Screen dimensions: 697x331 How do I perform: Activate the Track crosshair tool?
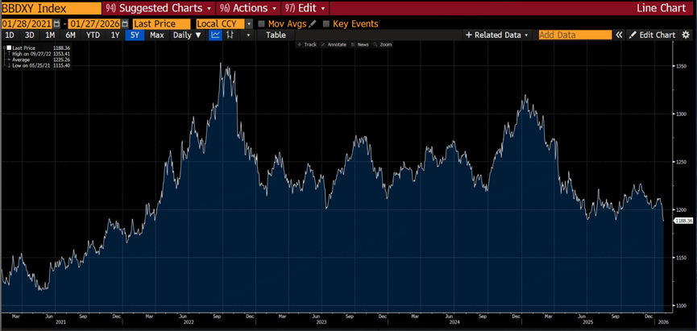[307, 45]
